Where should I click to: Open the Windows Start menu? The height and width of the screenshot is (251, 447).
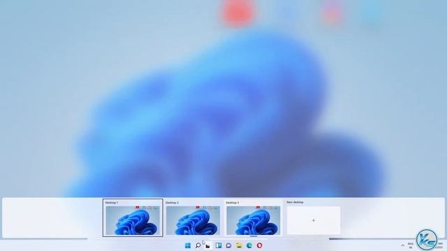[x=188, y=245]
